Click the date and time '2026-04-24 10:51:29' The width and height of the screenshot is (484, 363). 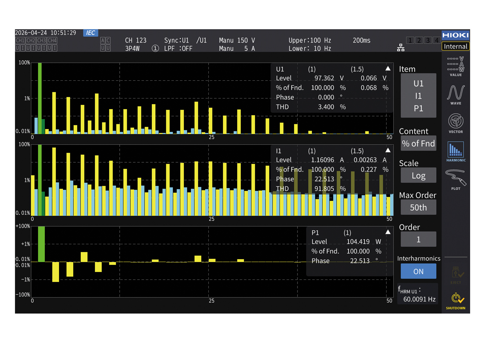coord(45,33)
